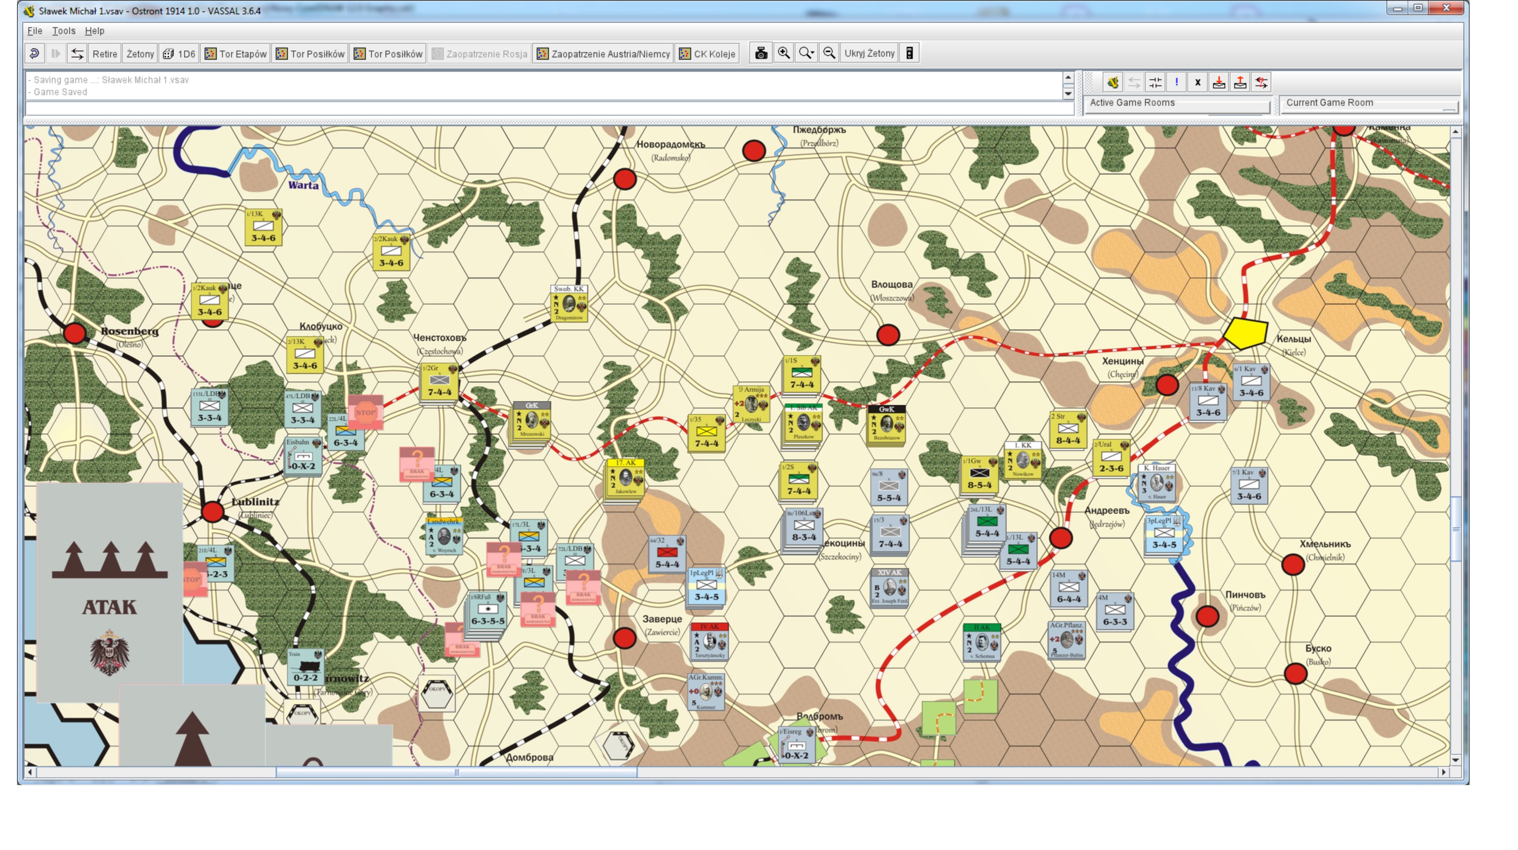1518x850 pixels.
Task: Click the zoom out magnifier icon
Action: coord(829,54)
